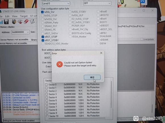
Task: Open the Edit menu
Action: point(7,16)
